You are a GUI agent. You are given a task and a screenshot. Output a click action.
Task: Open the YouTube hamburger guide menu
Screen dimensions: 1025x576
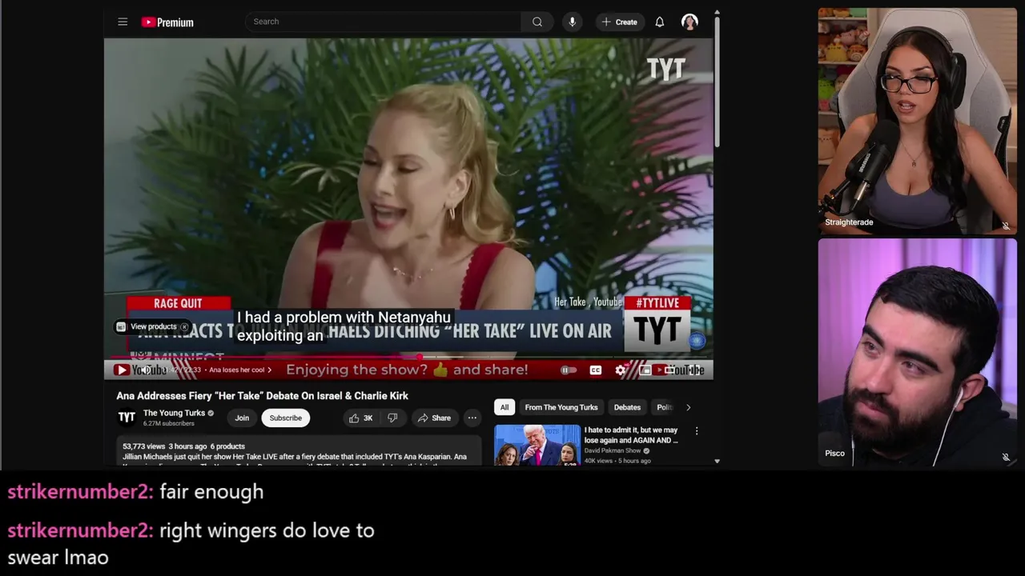pyautogui.click(x=123, y=22)
